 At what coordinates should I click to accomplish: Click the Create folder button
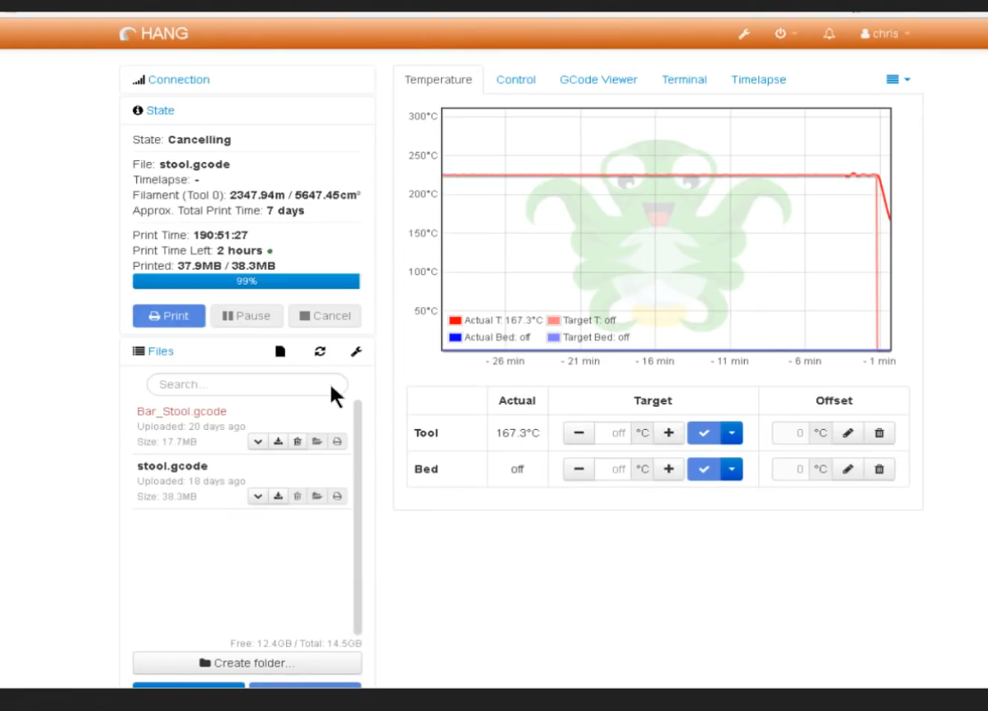pos(247,663)
